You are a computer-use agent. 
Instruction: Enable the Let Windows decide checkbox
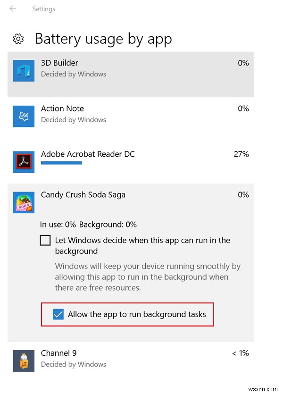point(45,240)
